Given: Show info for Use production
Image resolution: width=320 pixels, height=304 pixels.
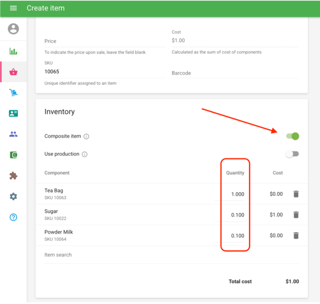Looking at the screenshot, I should 84,154.
